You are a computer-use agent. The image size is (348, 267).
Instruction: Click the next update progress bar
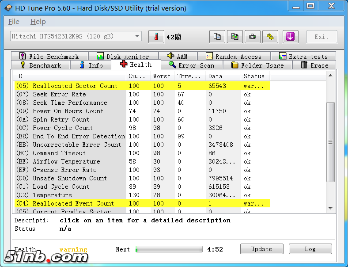pyautogui.click(x=169, y=249)
